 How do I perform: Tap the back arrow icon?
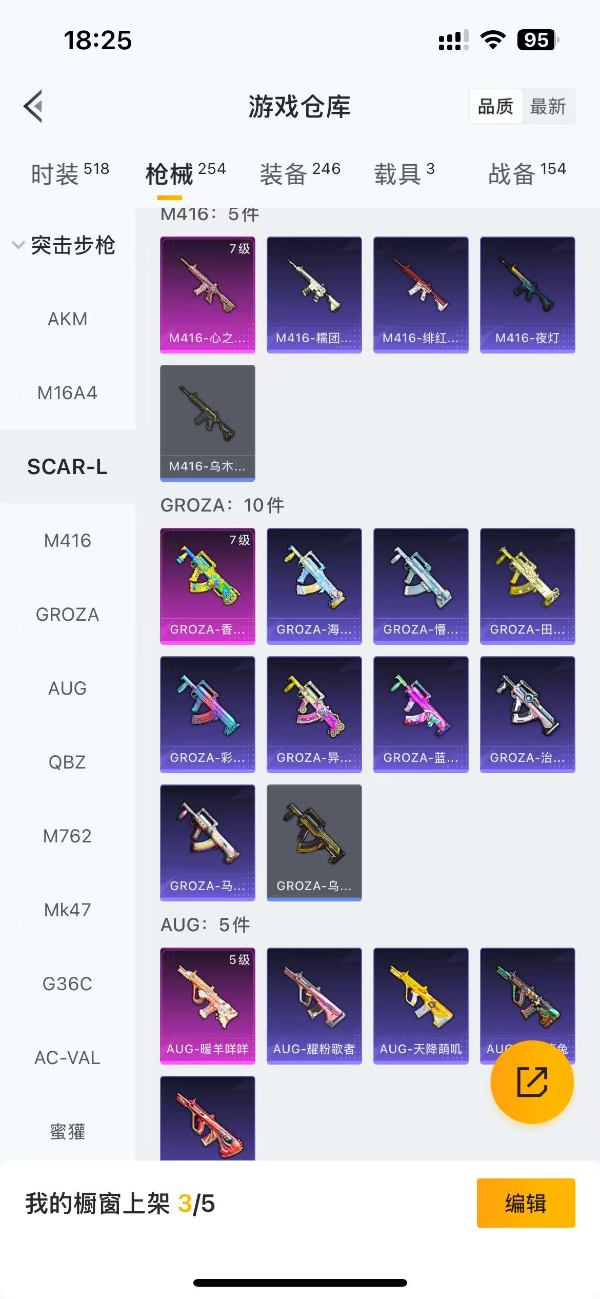click(x=33, y=107)
